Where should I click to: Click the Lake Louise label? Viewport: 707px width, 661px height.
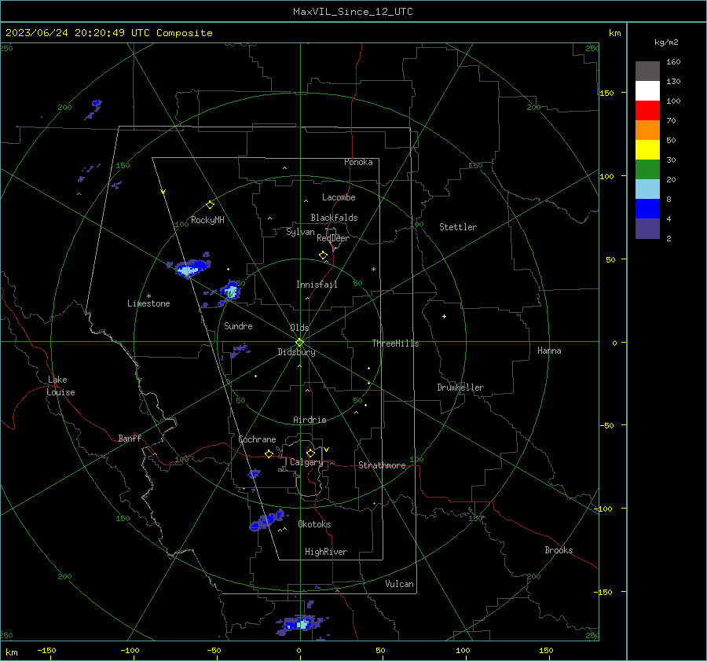pyautogui.click(x=60, y=386)
